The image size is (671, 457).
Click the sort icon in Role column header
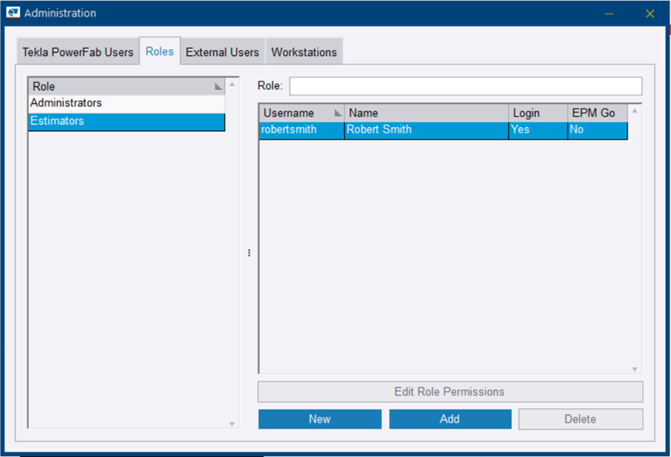click(x=218, y=87)
